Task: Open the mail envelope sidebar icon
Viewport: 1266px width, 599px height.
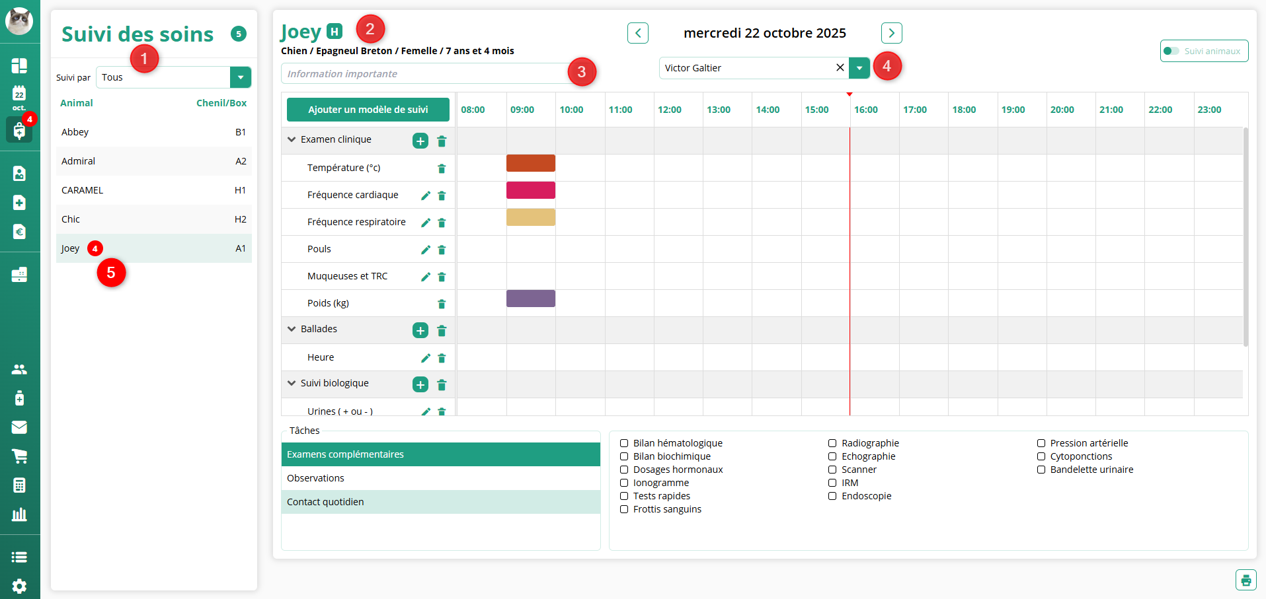Action: point(19,427)
